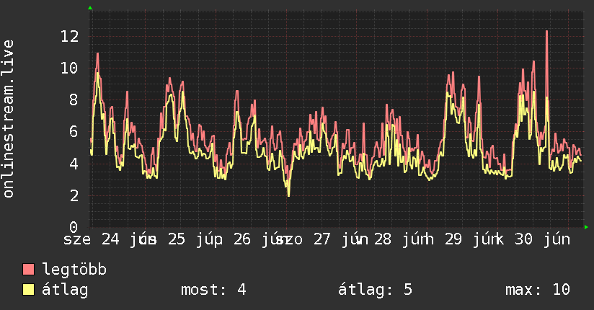Click the 'most: 4' current value text
Image resolution: width=594 pixels, height=310 pixels.
(213, 290)
